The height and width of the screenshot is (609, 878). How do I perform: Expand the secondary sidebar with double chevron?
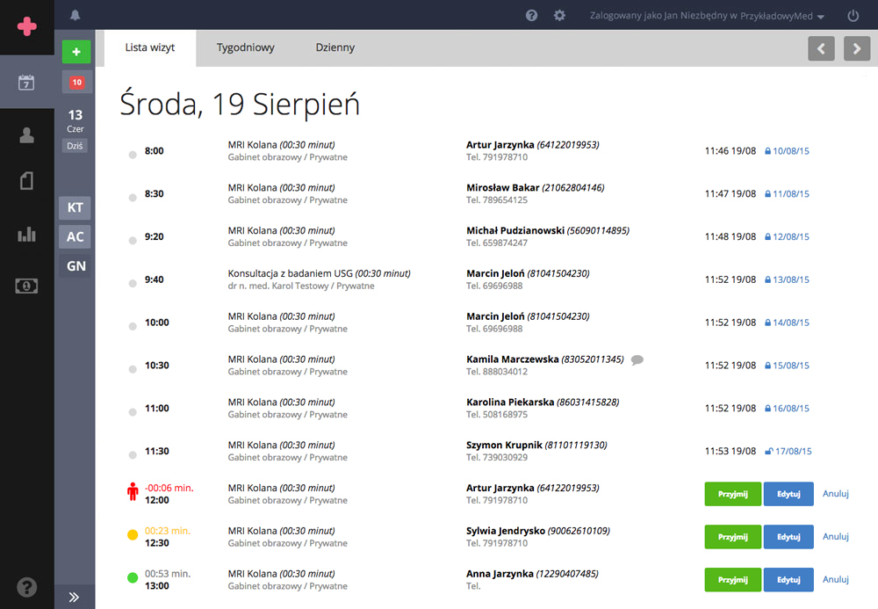[x=75, y=597]
